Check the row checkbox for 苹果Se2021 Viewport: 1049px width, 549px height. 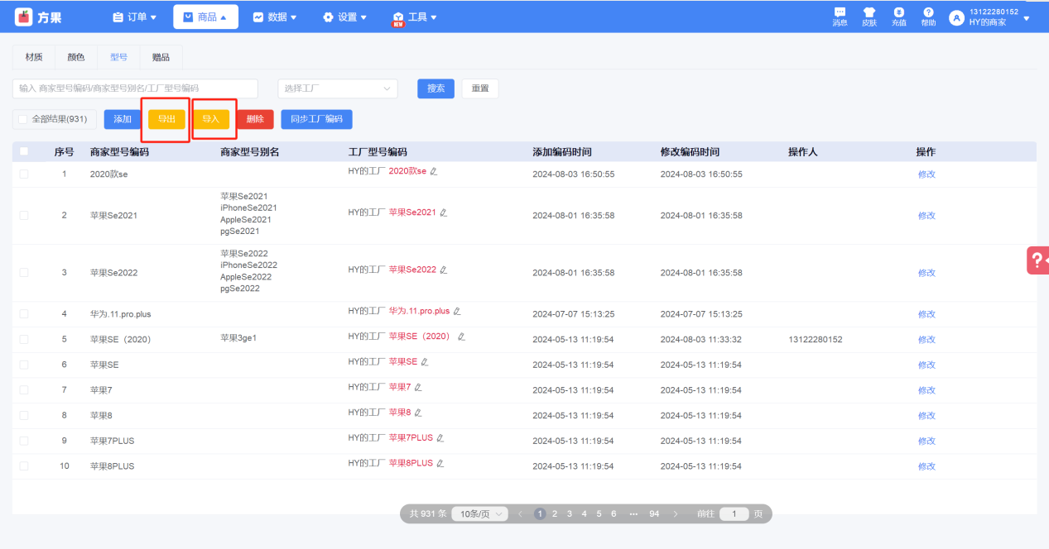pos(24,215)
